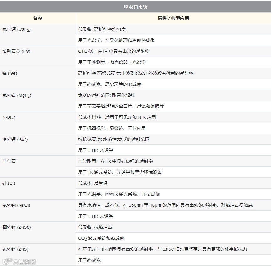272x267 pixels.
Task: Click the '硫化锌 (ZnS)' name cell
Action: (x=38, y=254)
